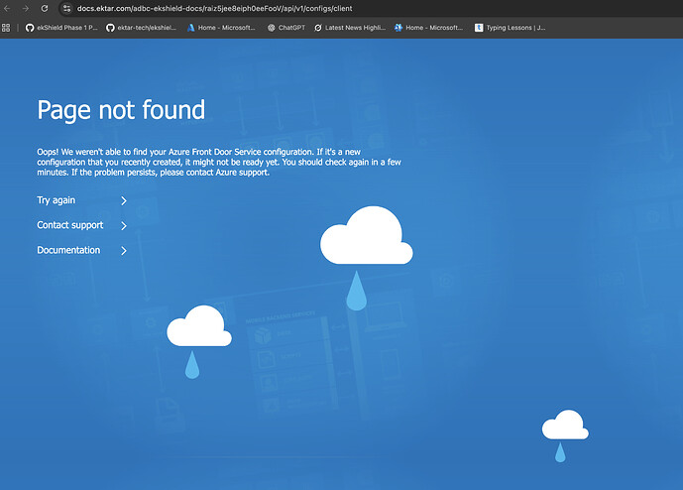Click the chevron next to Documentation

pyautogui.click(x=124, y=251)
